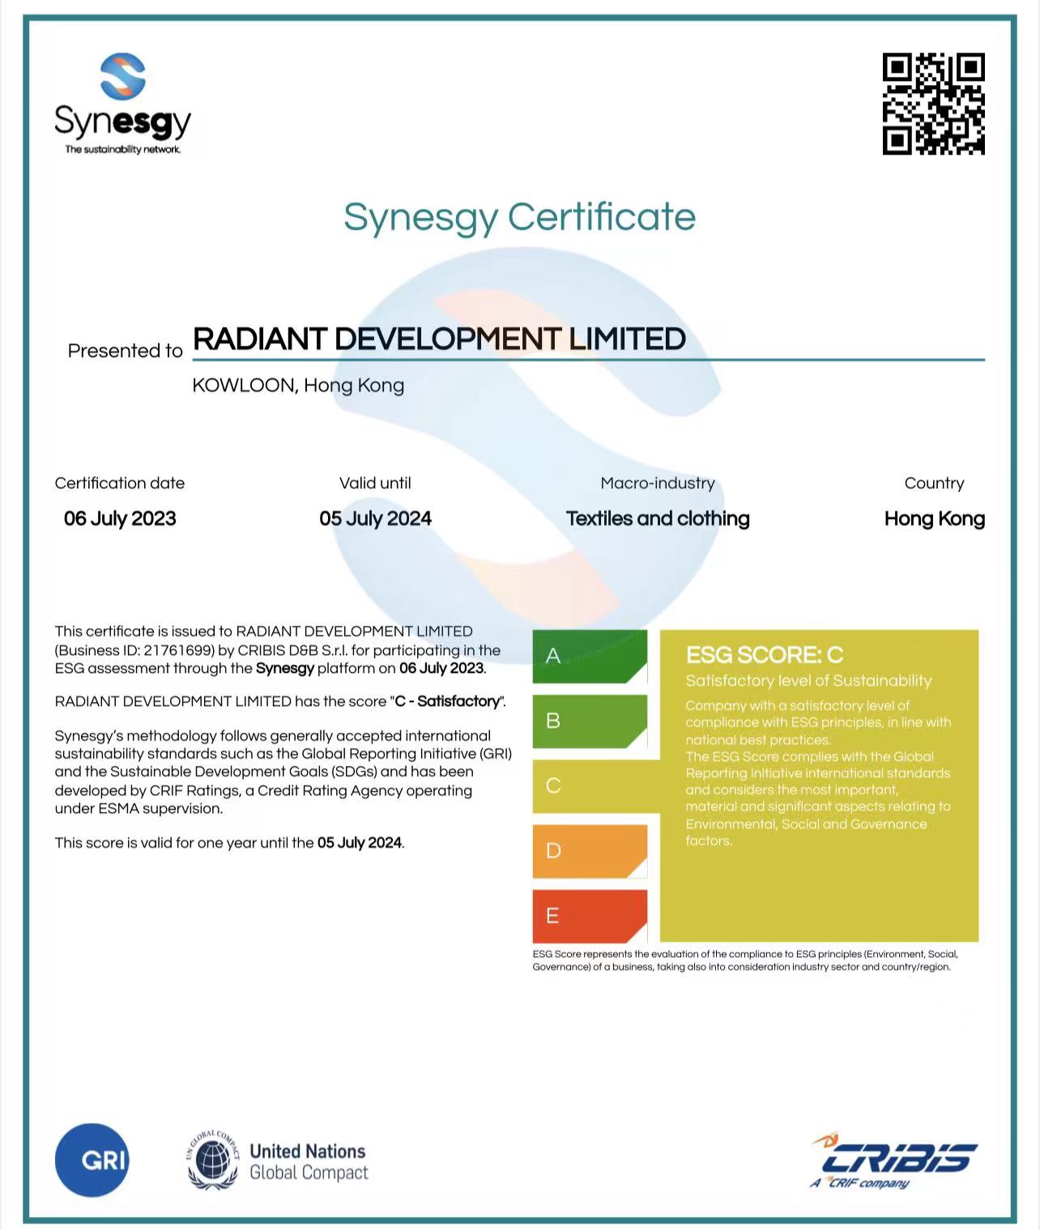Select the green A rating bar
The image size is (1040, 1230).
[x=590, y=656]
